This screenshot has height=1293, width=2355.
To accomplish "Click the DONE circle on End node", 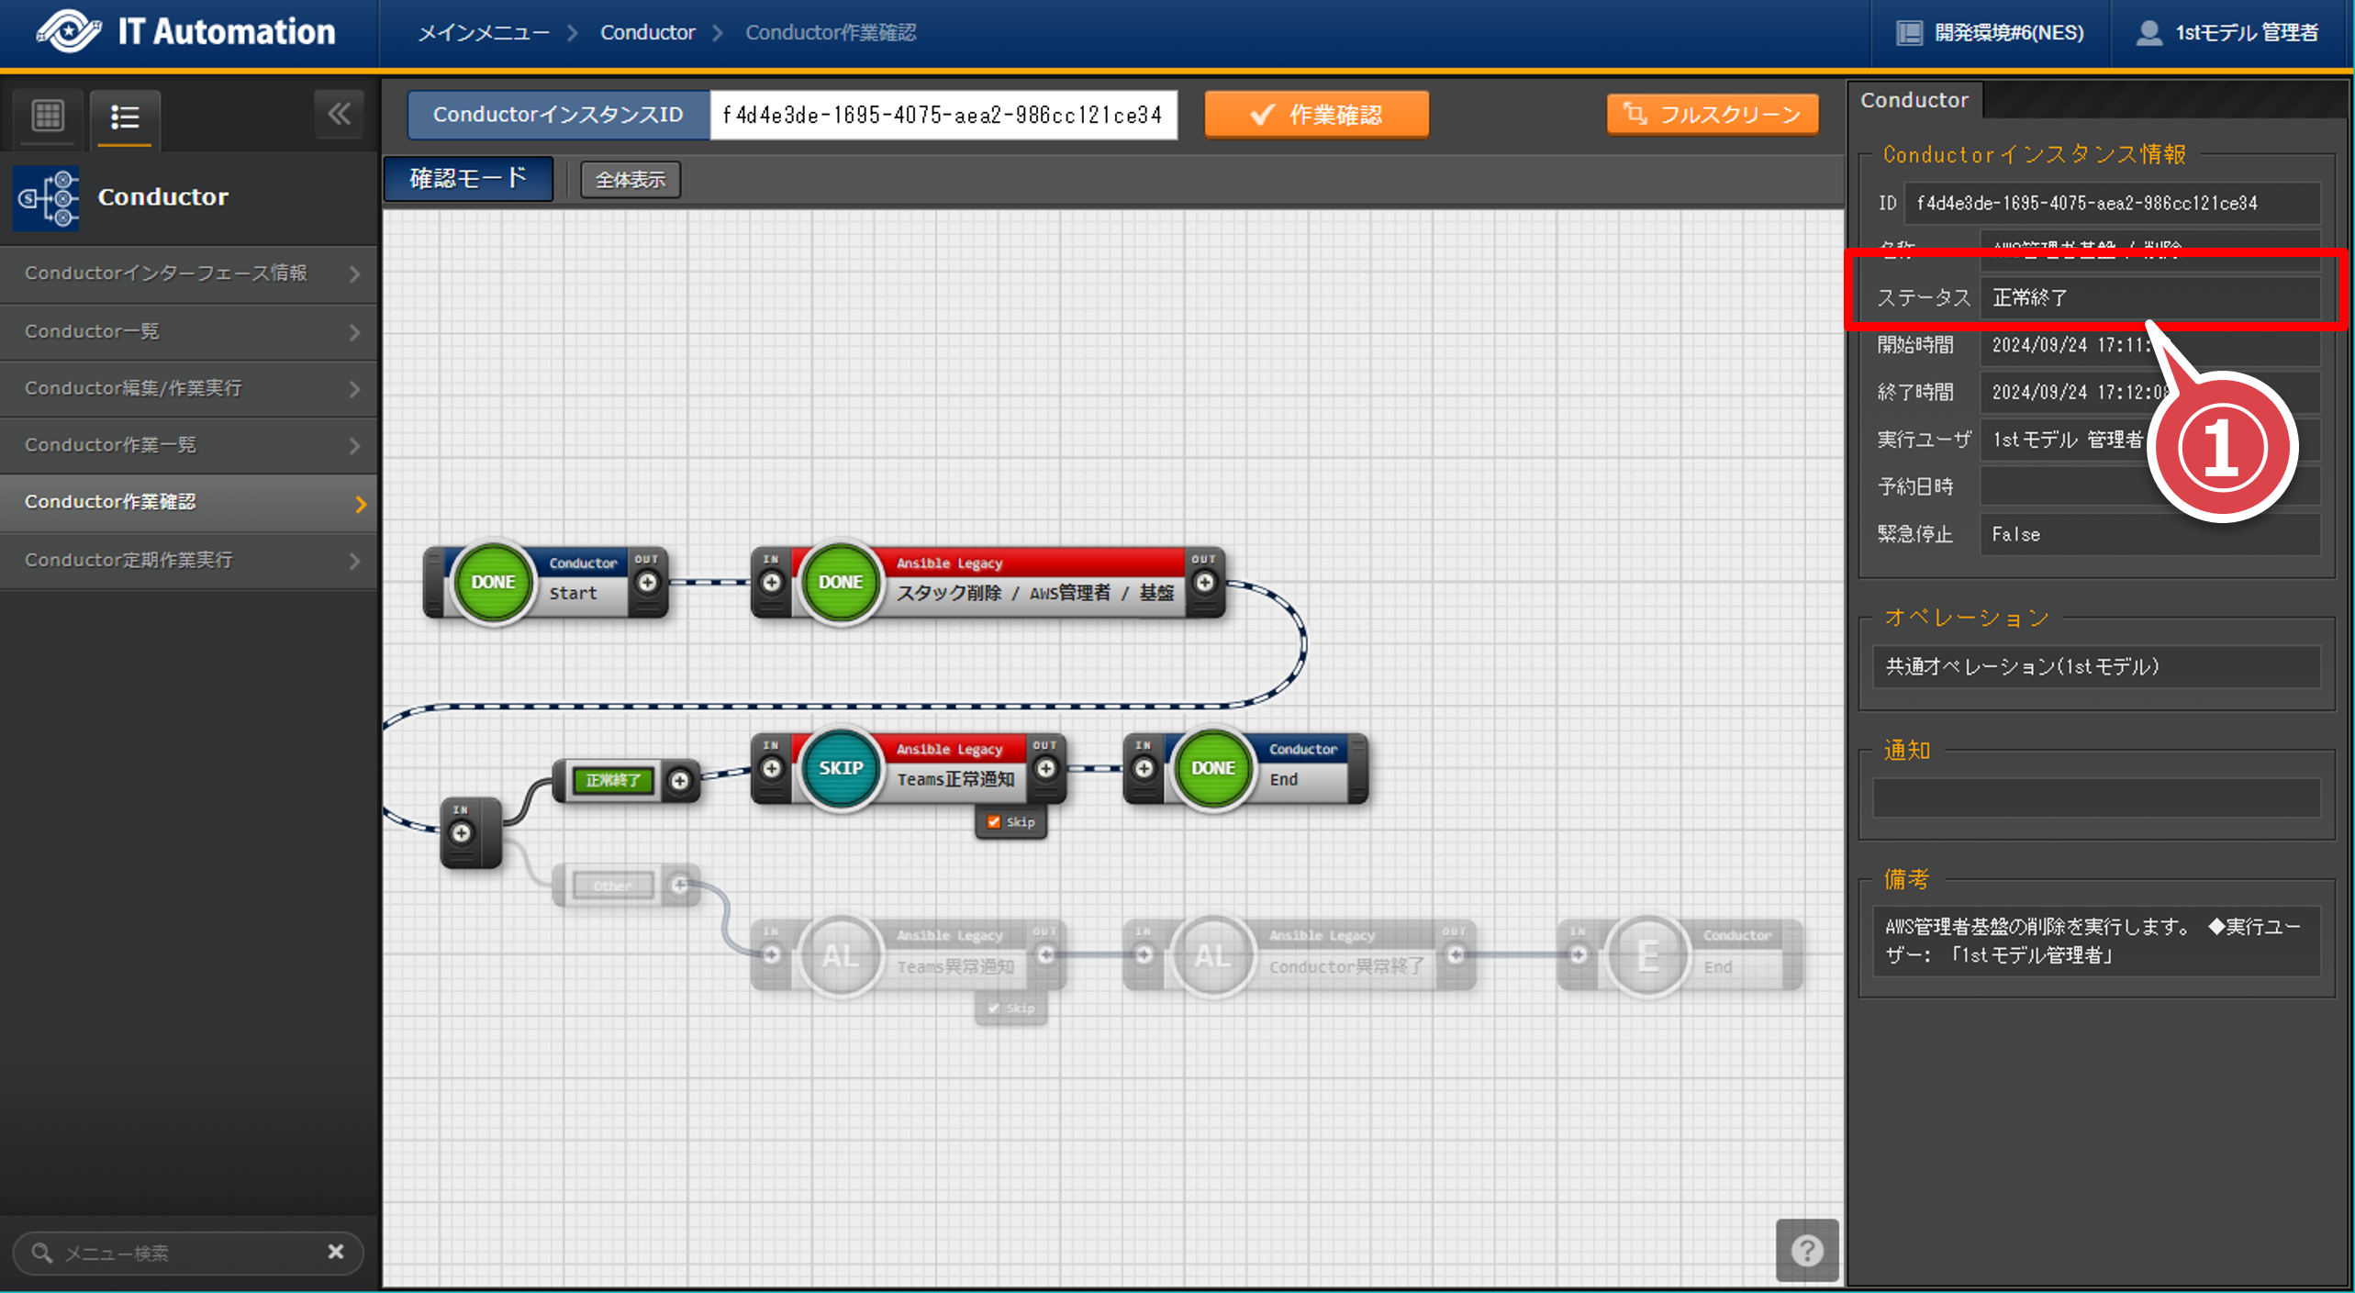I will pos(1212,768).
